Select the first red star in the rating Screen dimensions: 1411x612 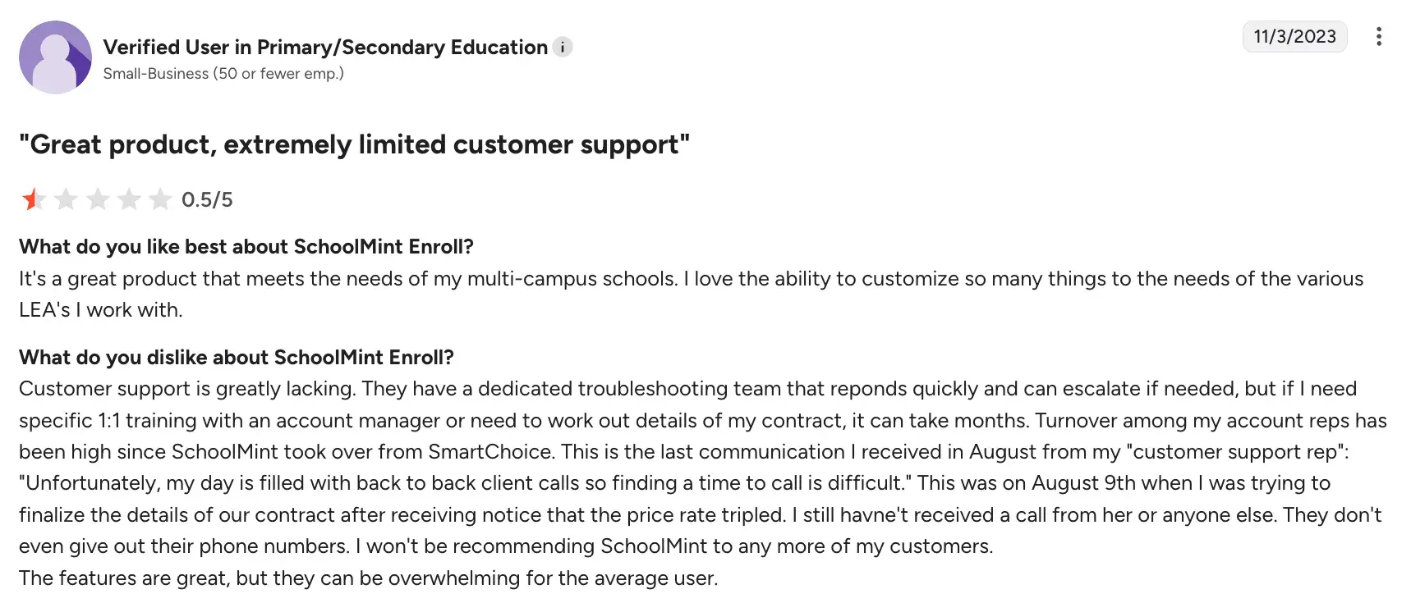click(34, 199)
